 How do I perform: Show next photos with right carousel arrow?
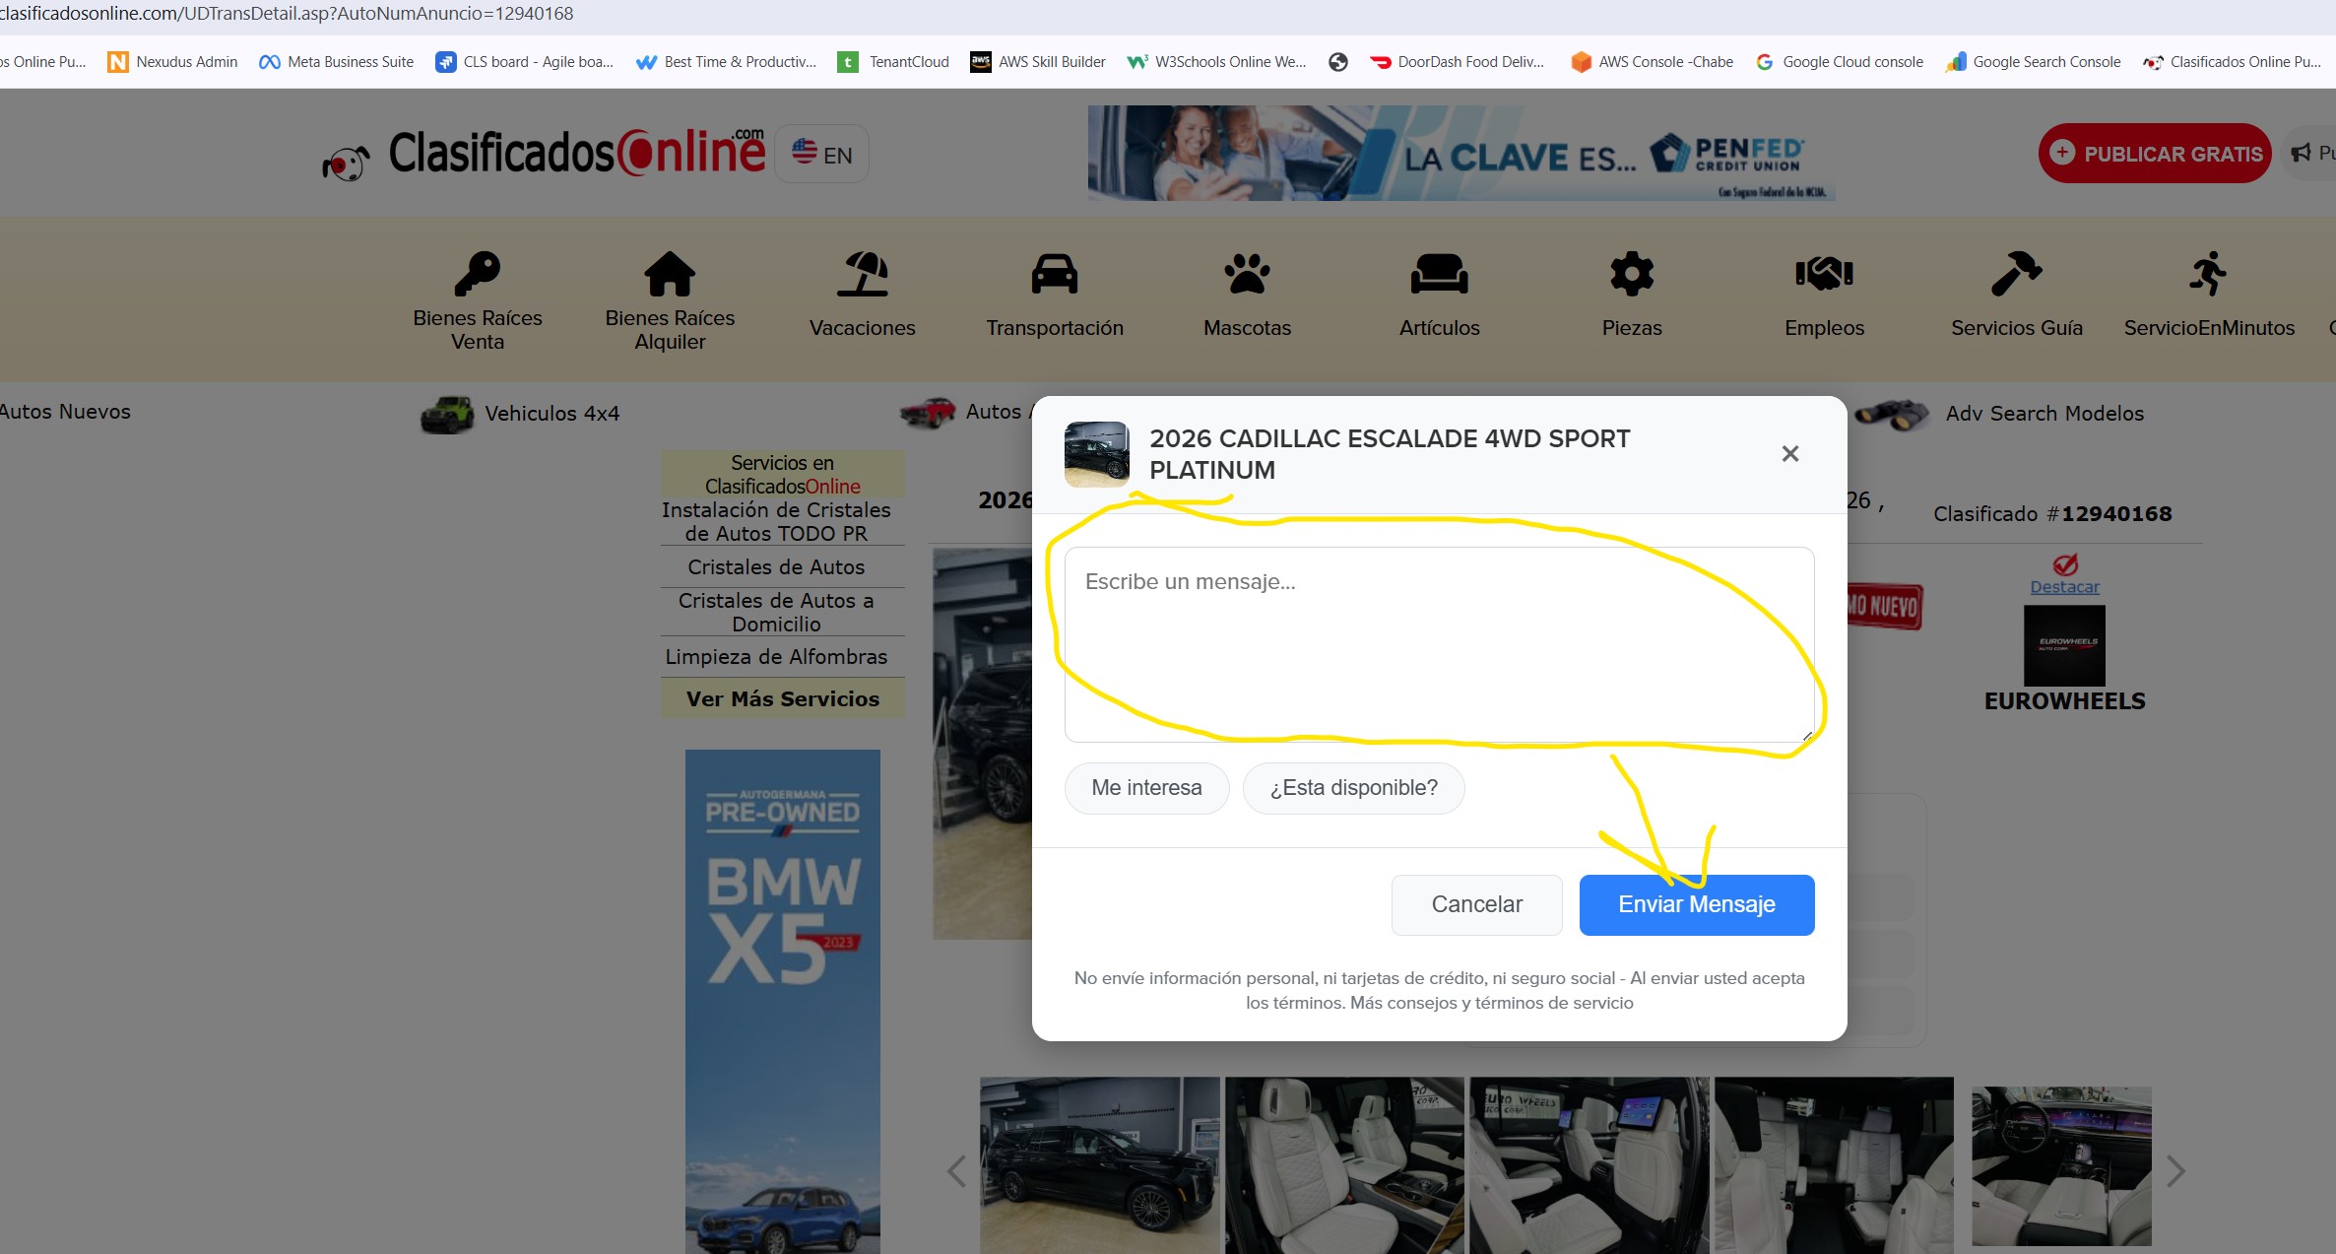(2175, 1171)
